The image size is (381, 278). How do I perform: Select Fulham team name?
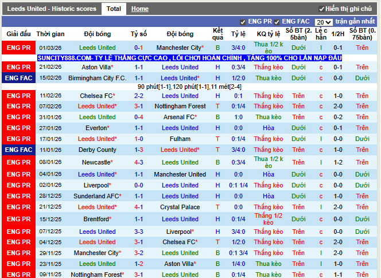180,139
